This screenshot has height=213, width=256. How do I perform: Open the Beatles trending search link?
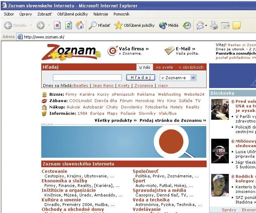81,86
